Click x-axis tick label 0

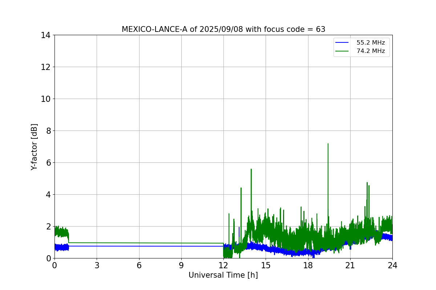[x=54, y=265]
